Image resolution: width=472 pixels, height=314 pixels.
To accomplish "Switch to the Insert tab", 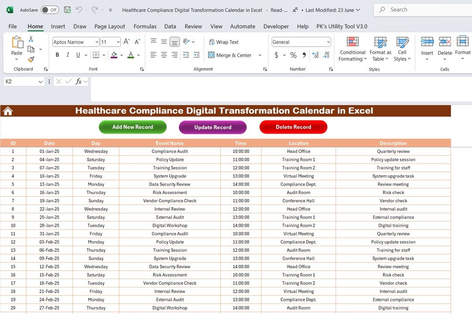I will coord(58,27).
